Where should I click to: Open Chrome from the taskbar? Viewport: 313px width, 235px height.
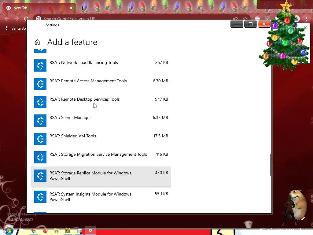coord(34,231)
